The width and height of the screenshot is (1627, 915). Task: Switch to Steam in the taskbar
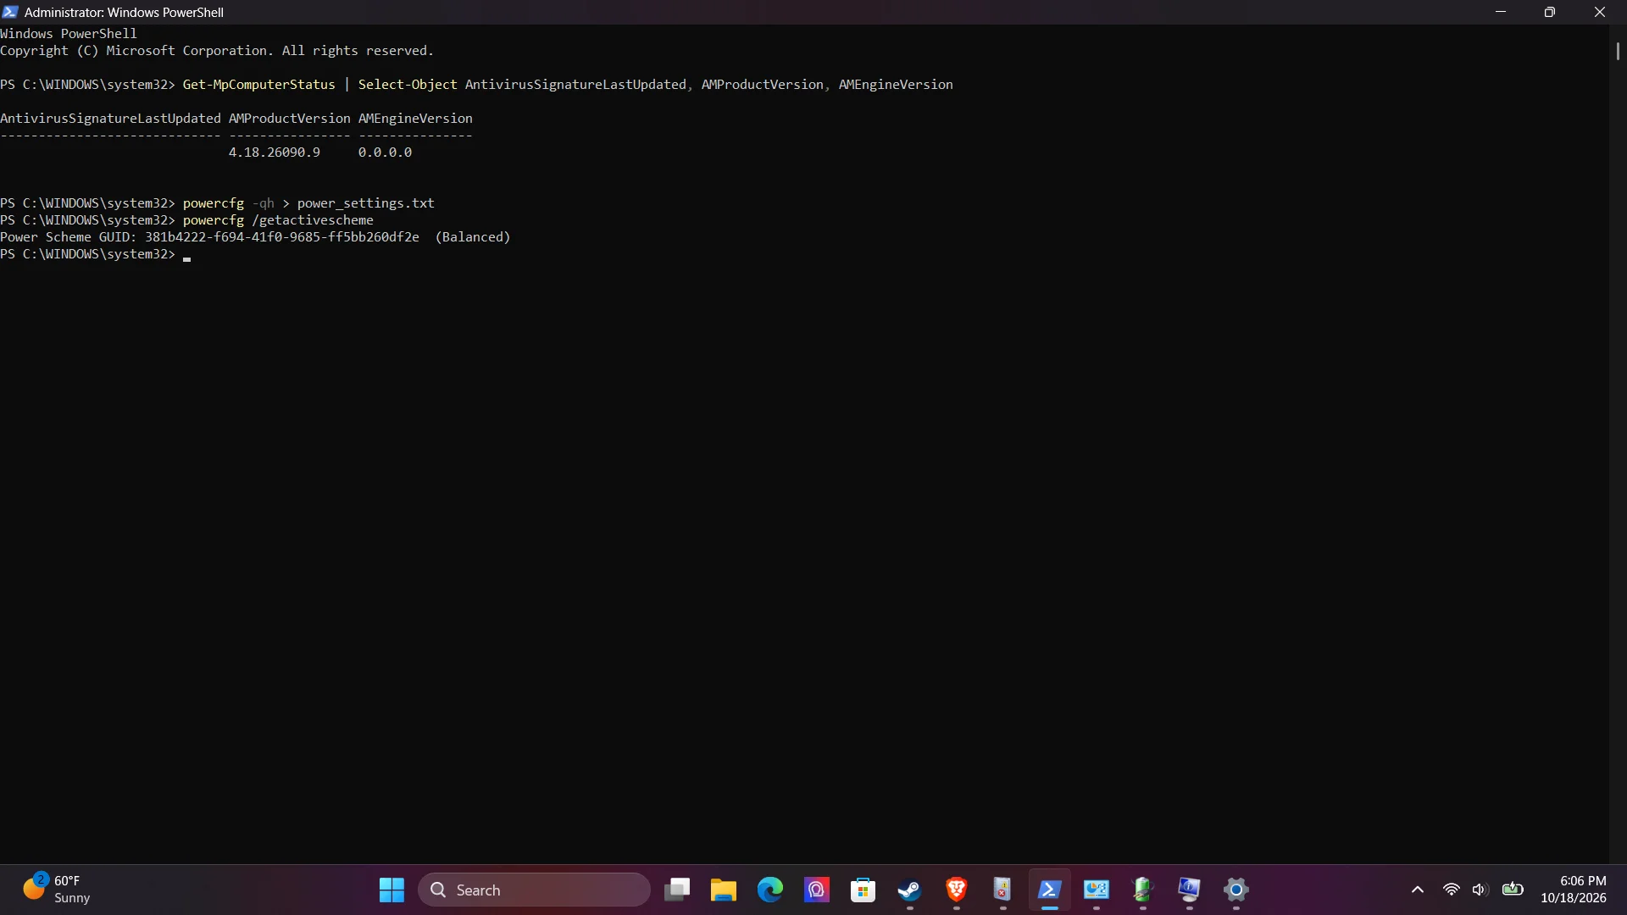click(909, 890)
